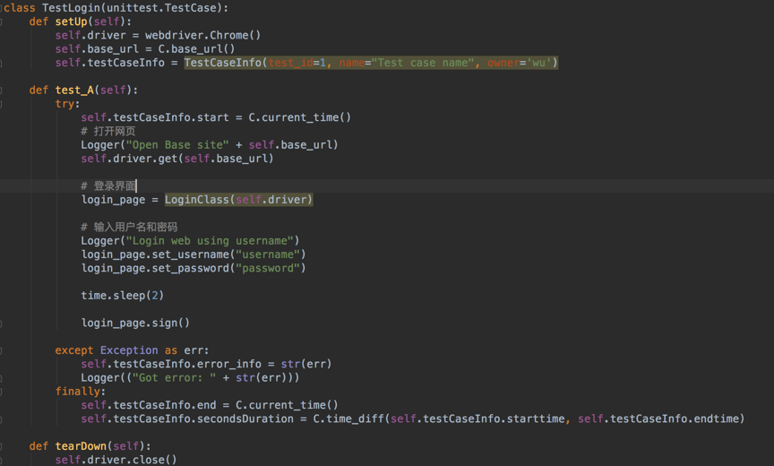Collapse the finally block fold marker
The height and width of the screenshot is (466, 774).
(2, 392)
